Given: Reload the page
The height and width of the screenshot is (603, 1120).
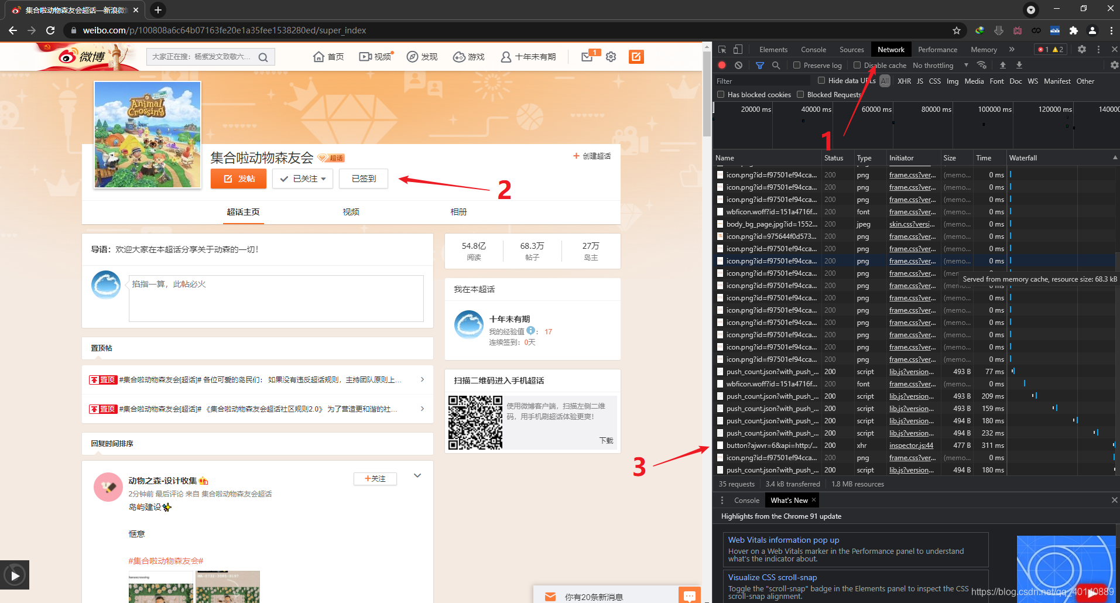Looking at the screenshot, I should click(x=50, y=30).
